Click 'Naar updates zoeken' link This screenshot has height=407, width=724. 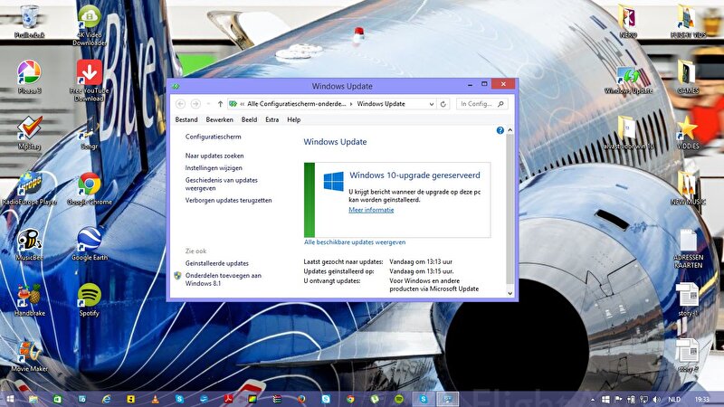(x=214, y=156)
